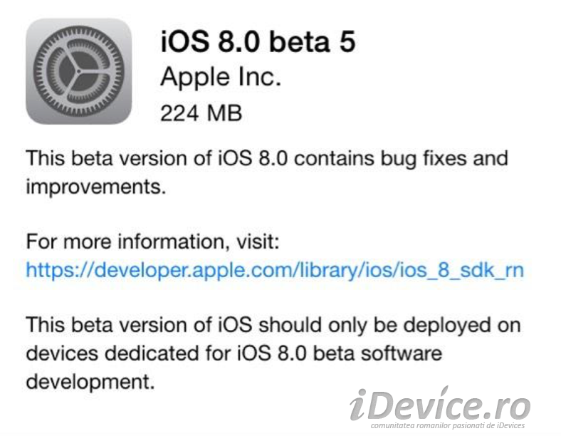Open the developer.apple.com release notes link

[275, 269]
